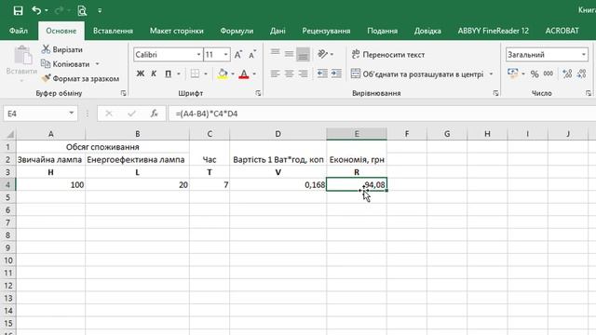
Task: Select column header D
Action: tap(278, 134)
